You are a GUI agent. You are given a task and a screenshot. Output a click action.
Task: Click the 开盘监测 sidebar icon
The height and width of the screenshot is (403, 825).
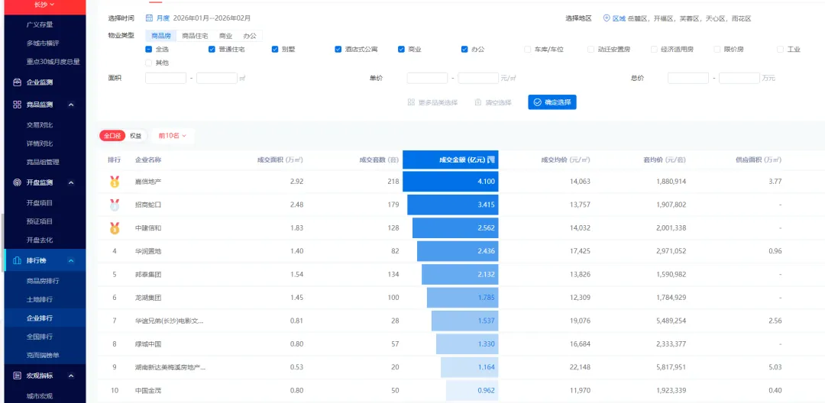(x=17, y=183)
